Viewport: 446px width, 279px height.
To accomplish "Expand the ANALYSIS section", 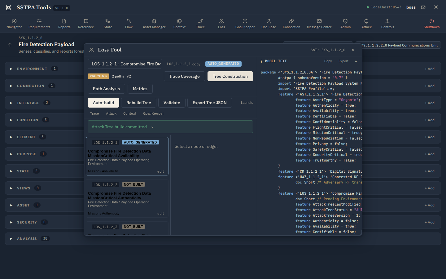I will pos(11,239).
